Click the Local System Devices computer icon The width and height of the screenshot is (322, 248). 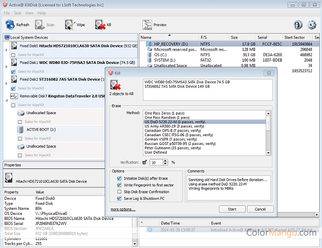(7, 37)
